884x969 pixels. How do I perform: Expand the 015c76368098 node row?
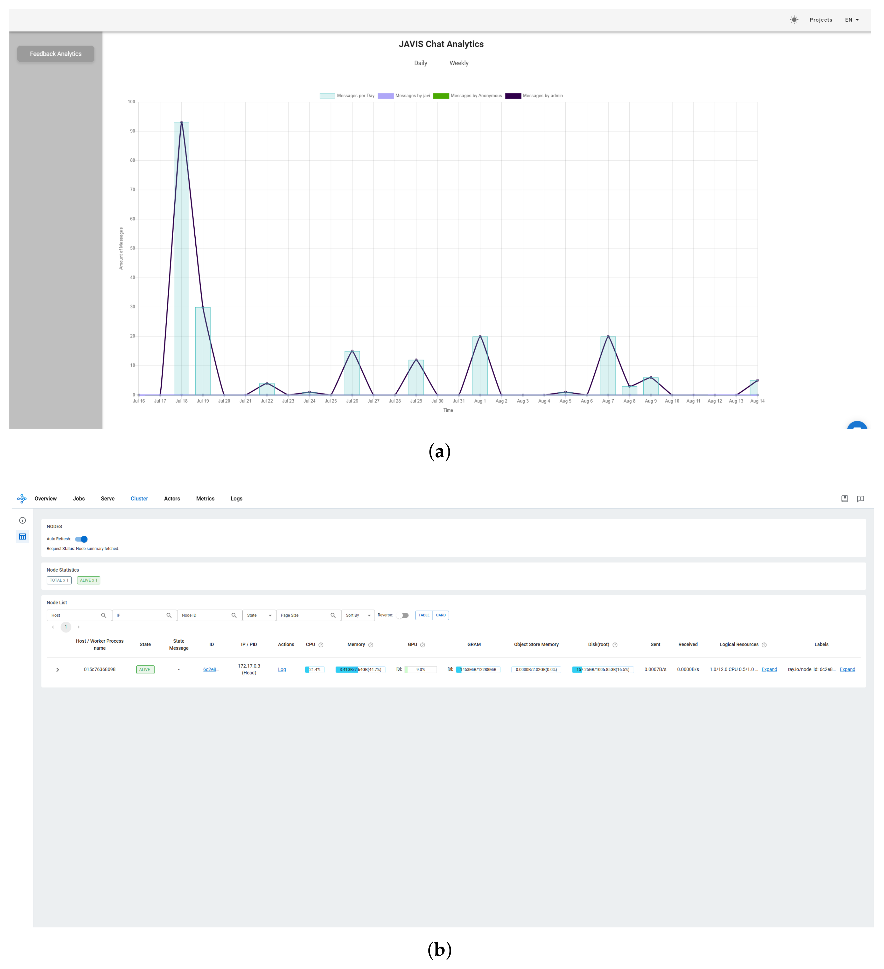tap(58, 670)
